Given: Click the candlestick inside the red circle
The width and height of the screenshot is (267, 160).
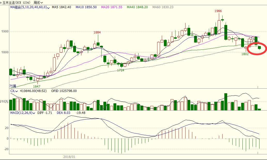Looking at the screenshot, I should [x=259, y=47].
